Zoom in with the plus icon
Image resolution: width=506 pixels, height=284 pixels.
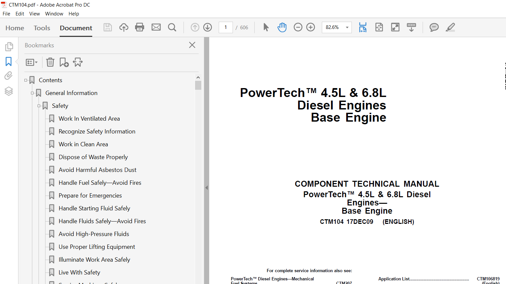(311, 27)
